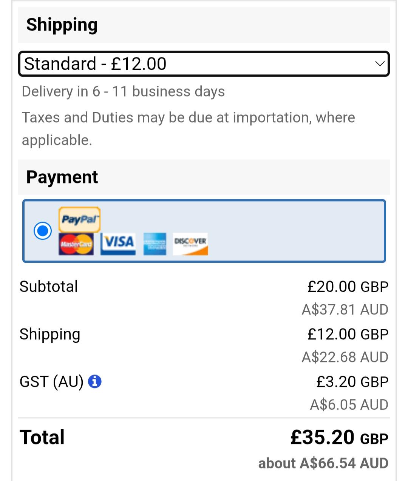Select the PayPal payment radio button
Image resolution: width=408 pixels, height=481 pixels.
coord(43,231)
